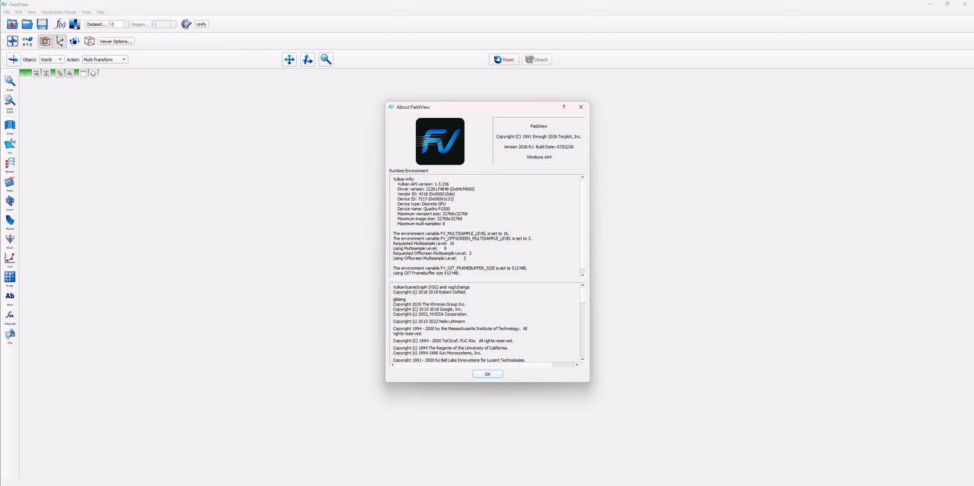Click the chain link icon in window tab bar
The width and height of the screenshot is (974, 486).
tap(60, 73)
